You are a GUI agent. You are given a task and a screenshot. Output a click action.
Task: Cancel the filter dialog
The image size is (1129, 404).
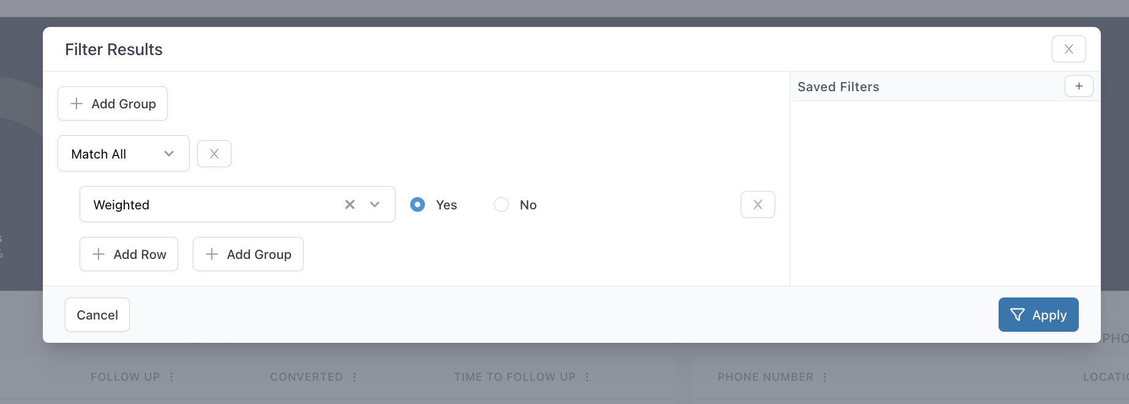[x=97, y=315]
